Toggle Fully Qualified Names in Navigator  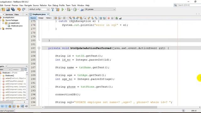coord(18,106)
